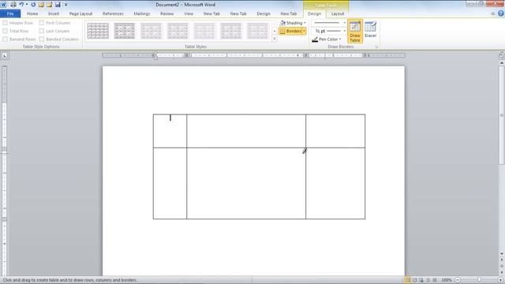Image resolution: width=505 pixels, height=284 pixels.
Task: Switch to the Insert tab
Action: [x=54, y=13]
